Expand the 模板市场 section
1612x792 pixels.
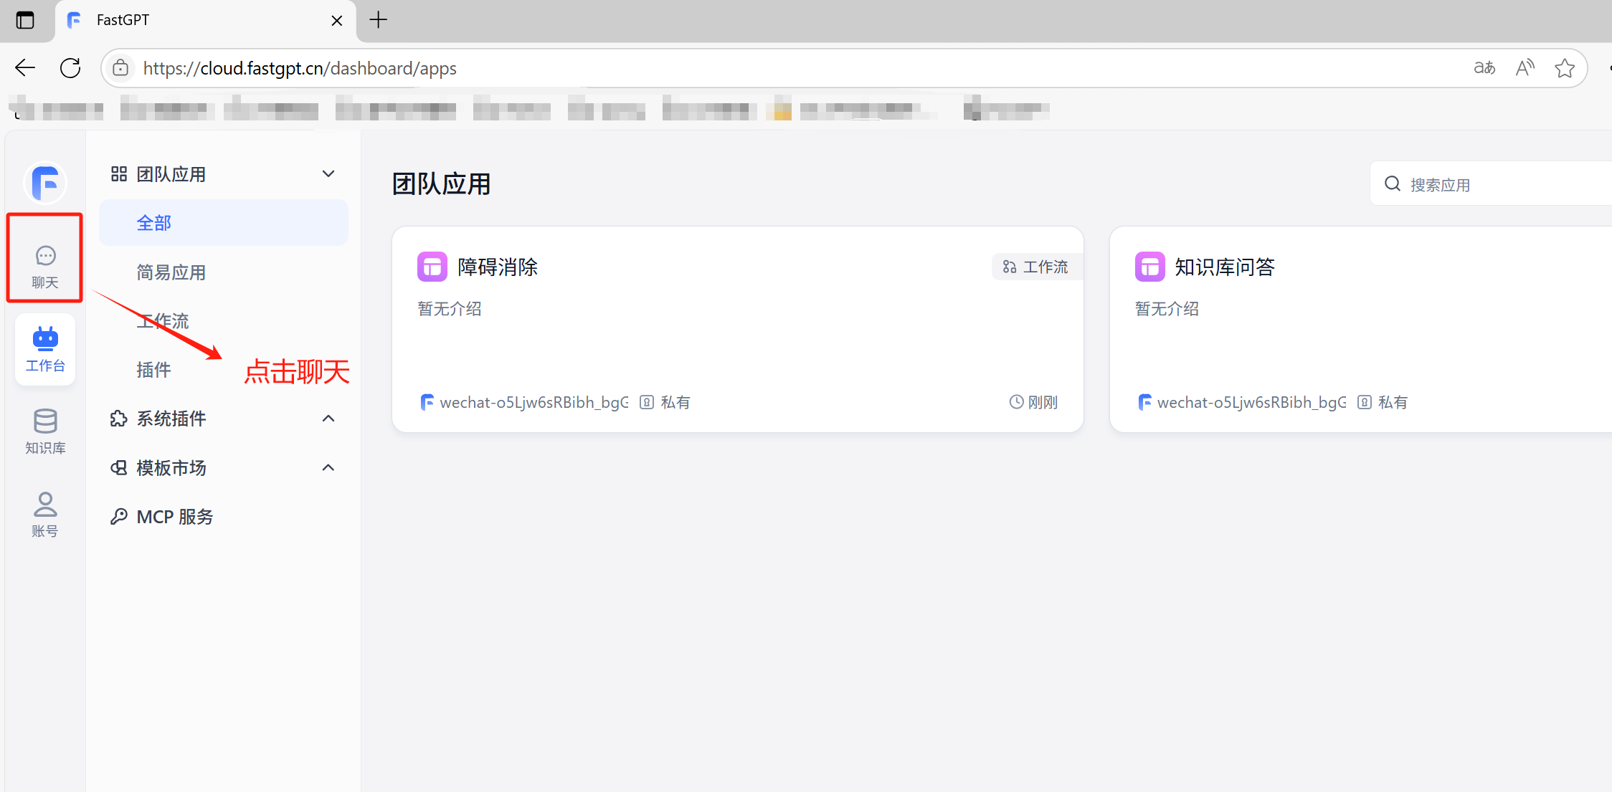[x=328, y=467]
